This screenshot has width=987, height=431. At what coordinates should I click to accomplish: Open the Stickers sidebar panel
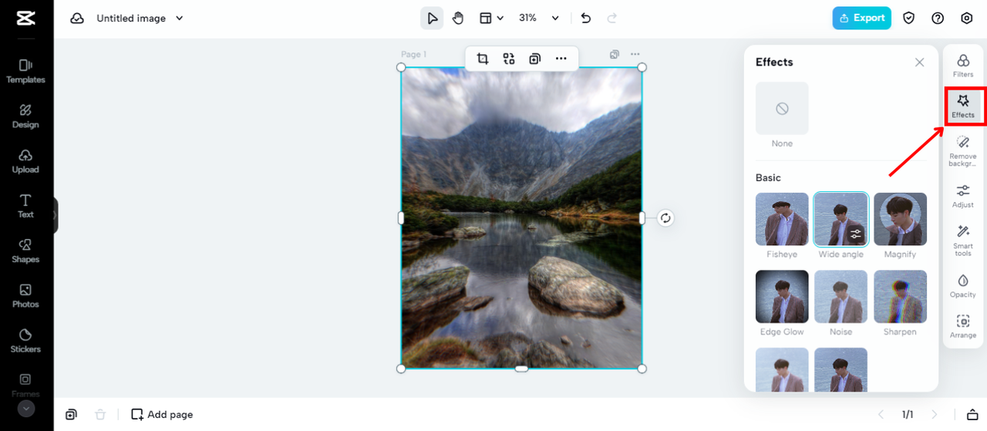(25, 340)
